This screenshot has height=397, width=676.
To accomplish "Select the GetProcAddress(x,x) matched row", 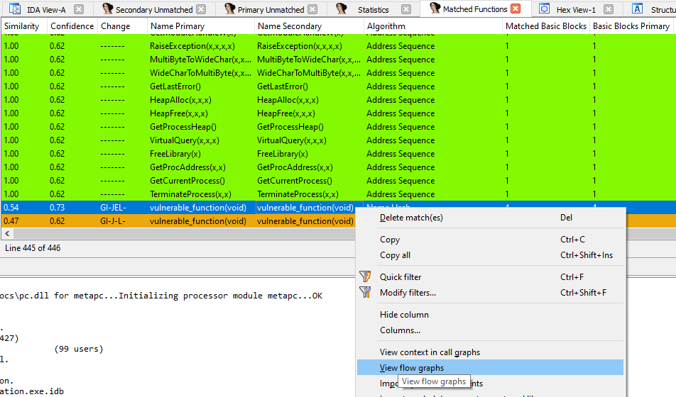I will (187, 167).
